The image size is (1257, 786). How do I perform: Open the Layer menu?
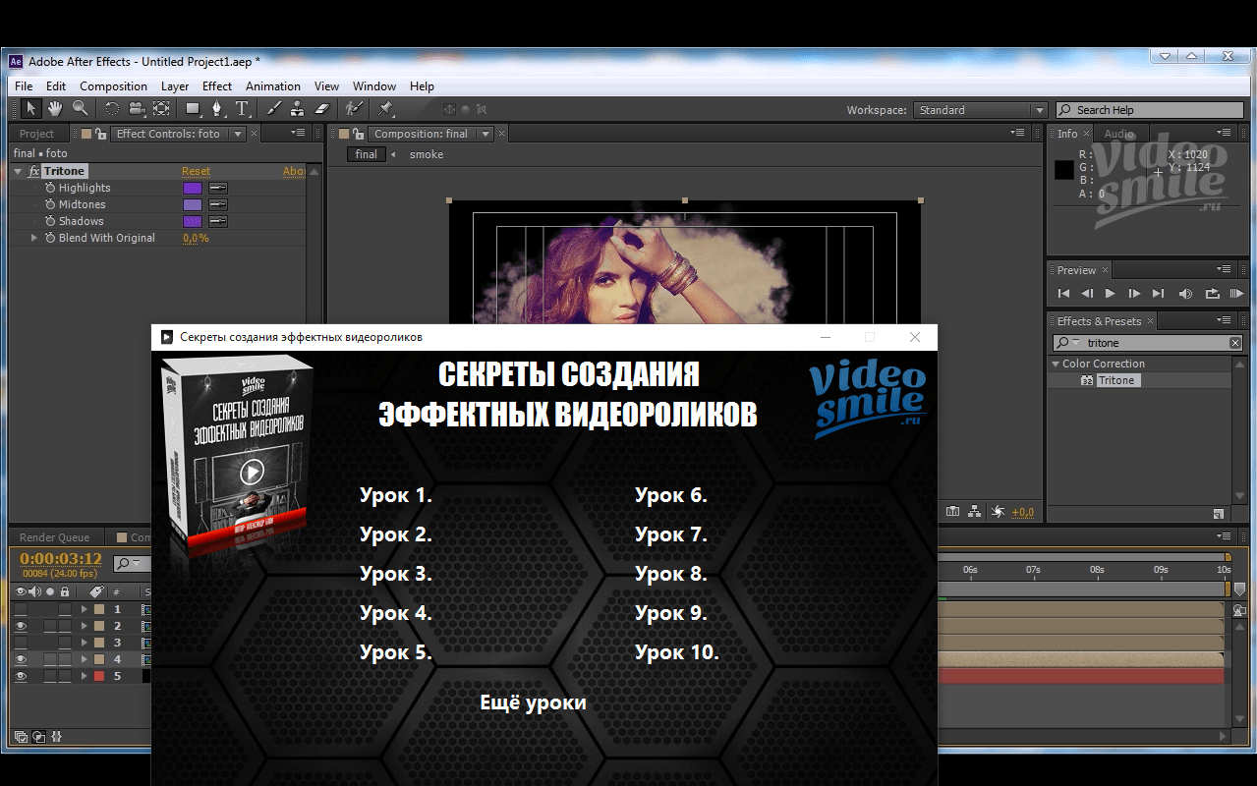(175, 86)
